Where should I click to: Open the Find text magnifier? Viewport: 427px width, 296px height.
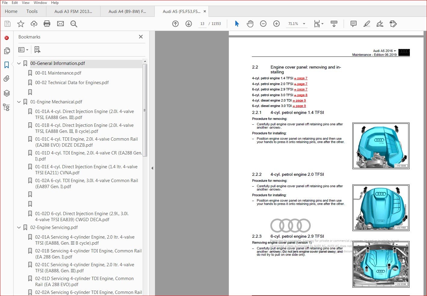click(x=74, y=24)
